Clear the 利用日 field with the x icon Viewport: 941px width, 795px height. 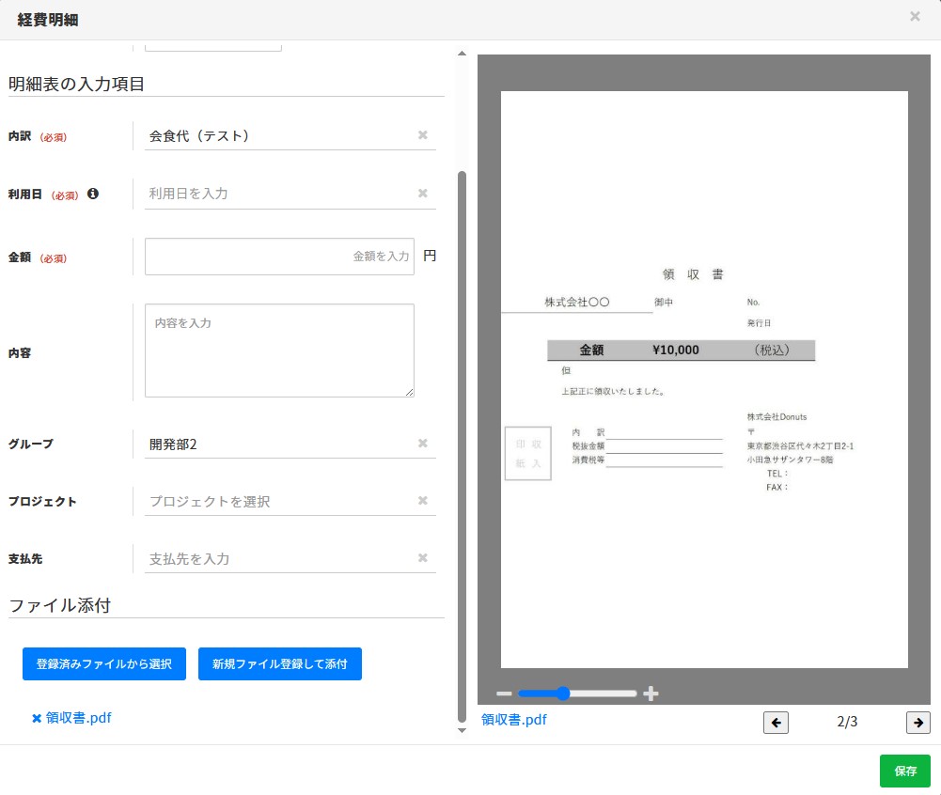(422, 193)
